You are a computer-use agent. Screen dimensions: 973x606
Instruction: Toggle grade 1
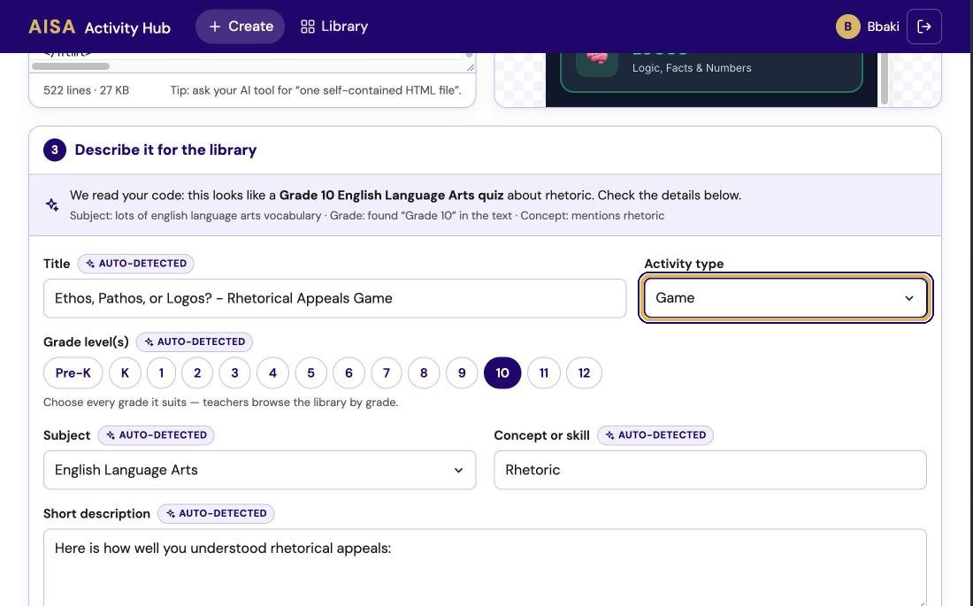(x=161, y=373)
